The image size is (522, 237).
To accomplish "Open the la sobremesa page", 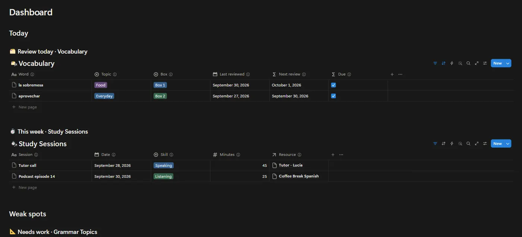I will coord(31,85).
